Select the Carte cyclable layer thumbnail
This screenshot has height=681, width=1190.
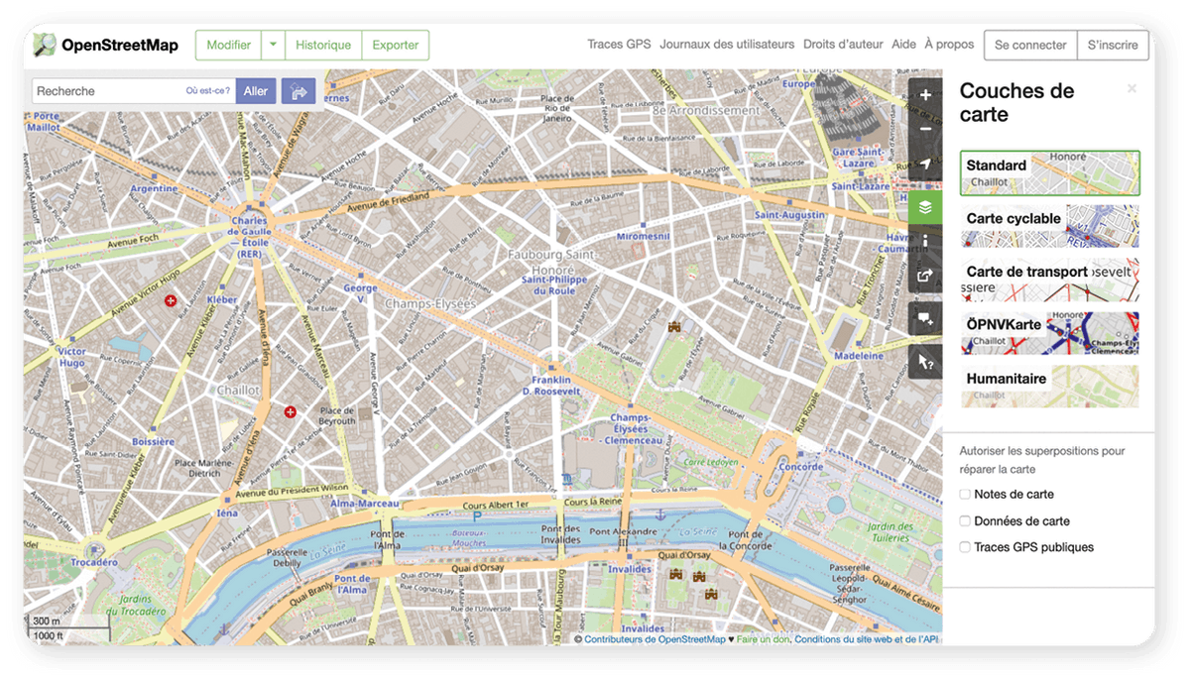(x=1049, y=226)
